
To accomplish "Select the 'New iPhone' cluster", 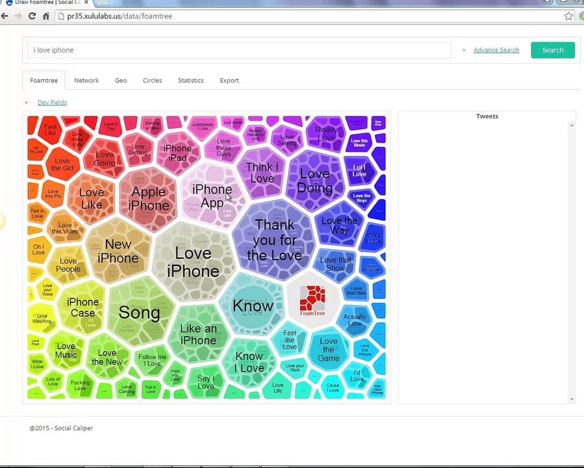I will pyautogui.click(x=118, y=251).
